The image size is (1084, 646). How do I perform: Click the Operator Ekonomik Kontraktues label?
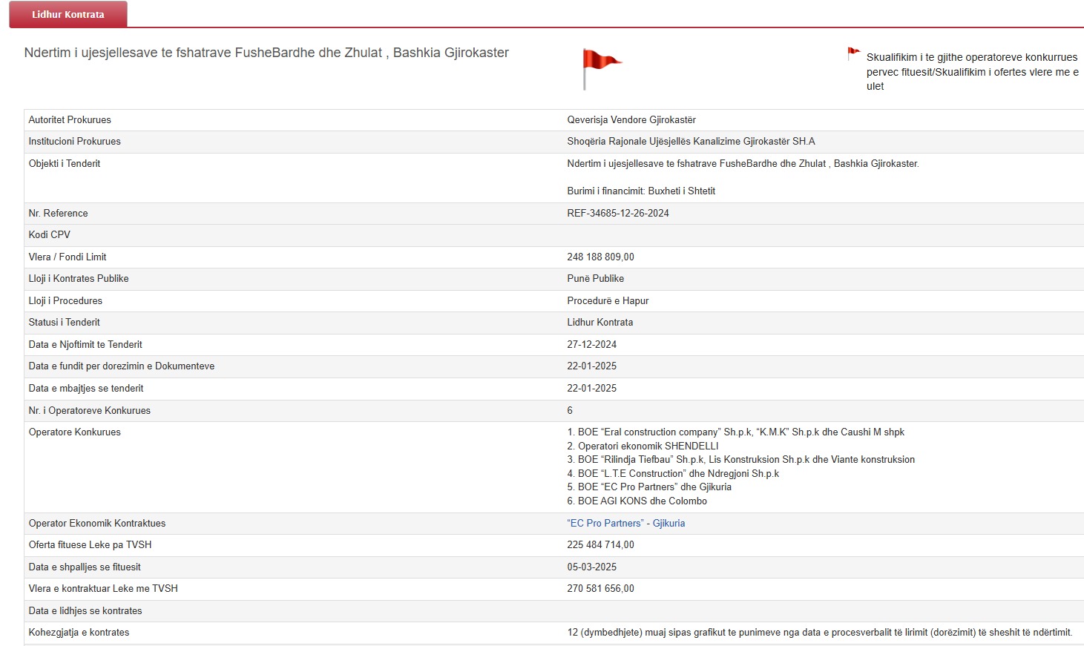click(97, 523)
